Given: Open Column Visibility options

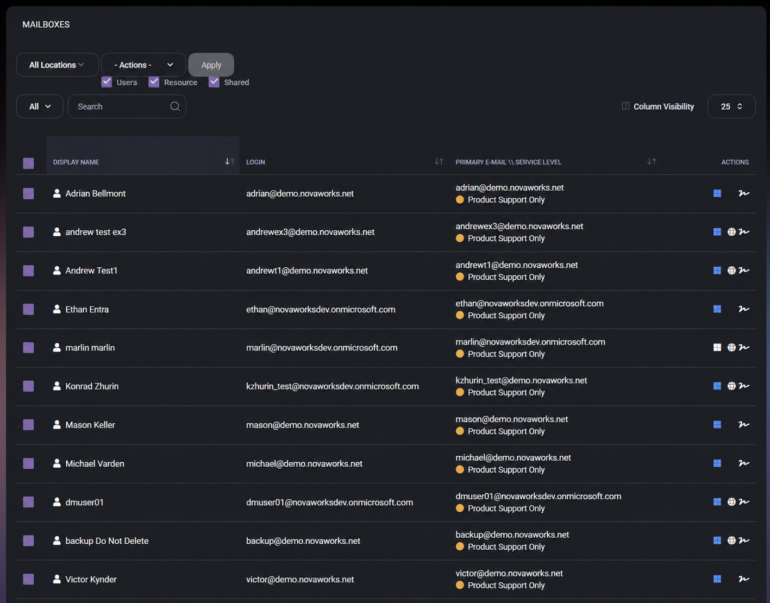Looking at the screenshot, I should click(x=658, y=106).
